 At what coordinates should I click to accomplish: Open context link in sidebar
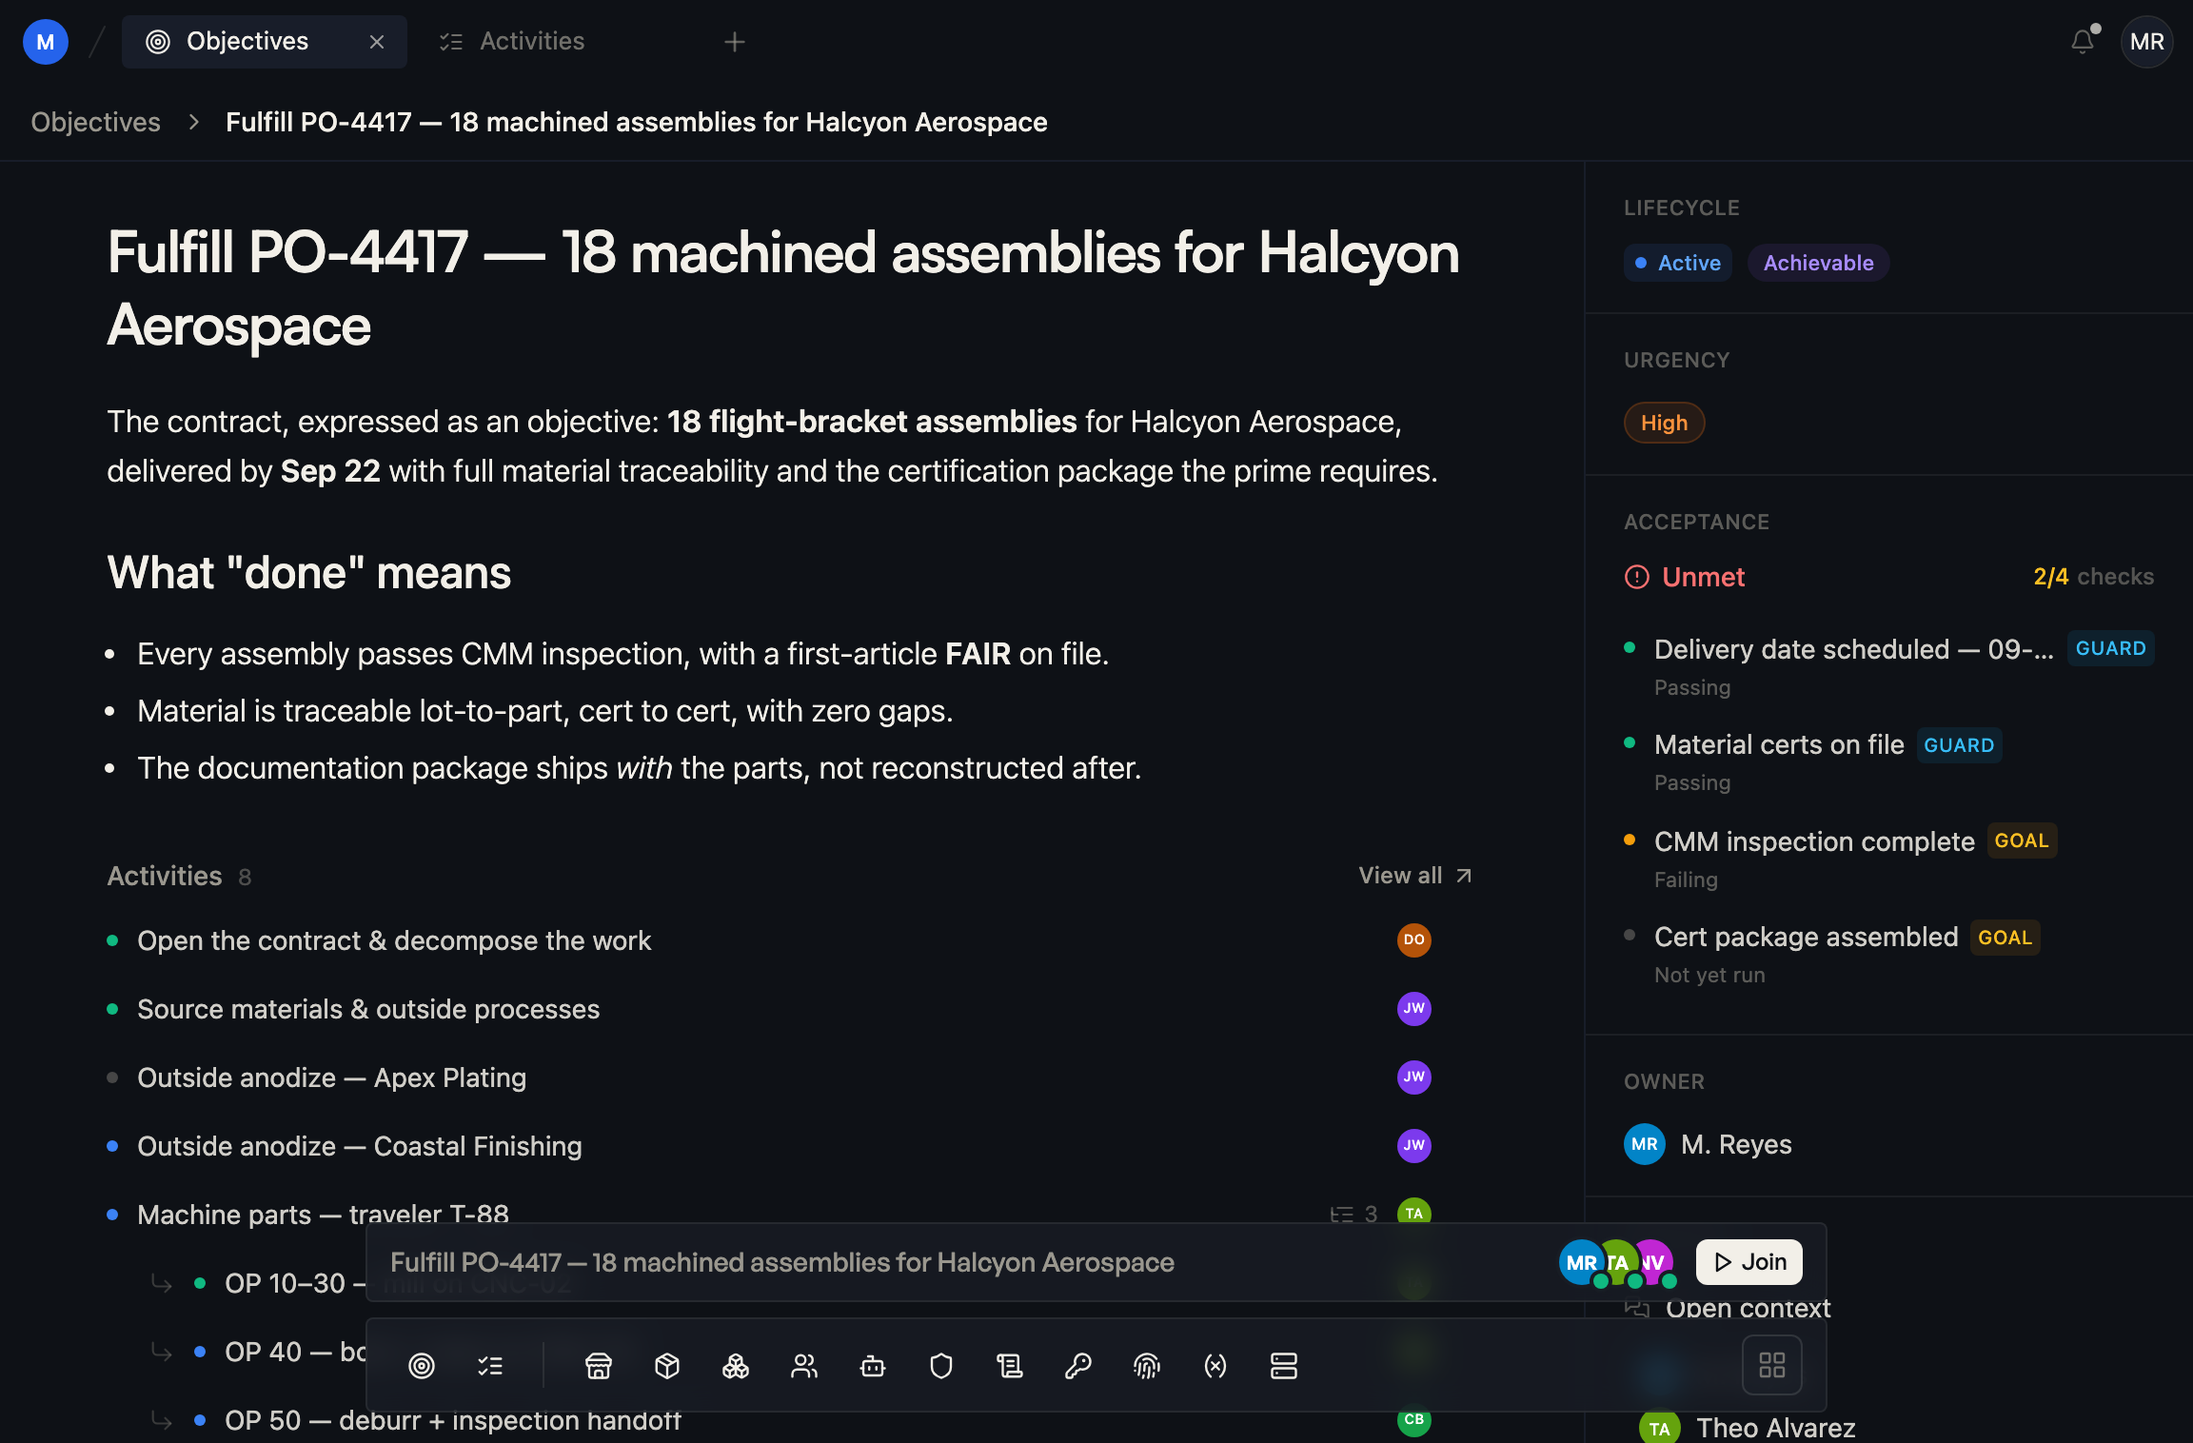[1728, 1308]
